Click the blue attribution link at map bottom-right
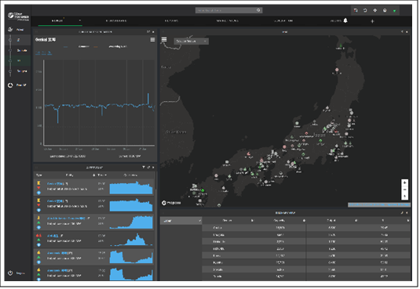 (x=379, y=204)
